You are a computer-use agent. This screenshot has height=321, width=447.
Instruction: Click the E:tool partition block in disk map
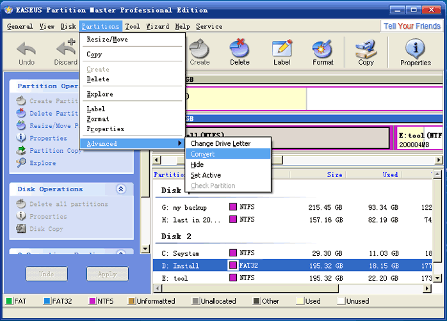419,138
